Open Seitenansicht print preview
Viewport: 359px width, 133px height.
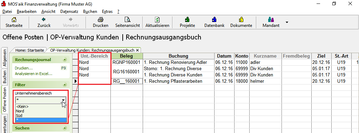[x=128, y=22]
